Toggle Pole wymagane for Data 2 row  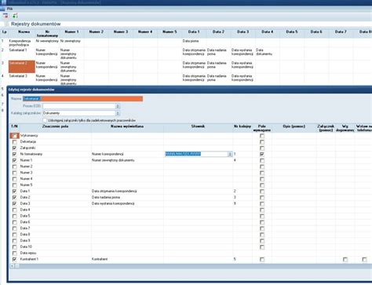click(262, 198)
